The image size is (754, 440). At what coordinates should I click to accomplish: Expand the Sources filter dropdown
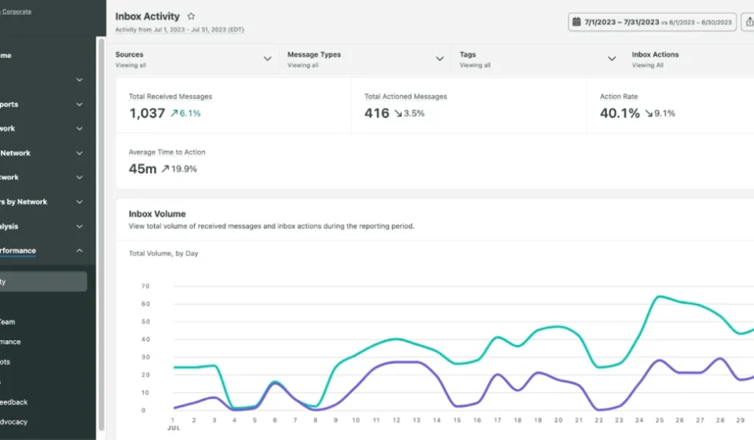[x=267, y=59]
